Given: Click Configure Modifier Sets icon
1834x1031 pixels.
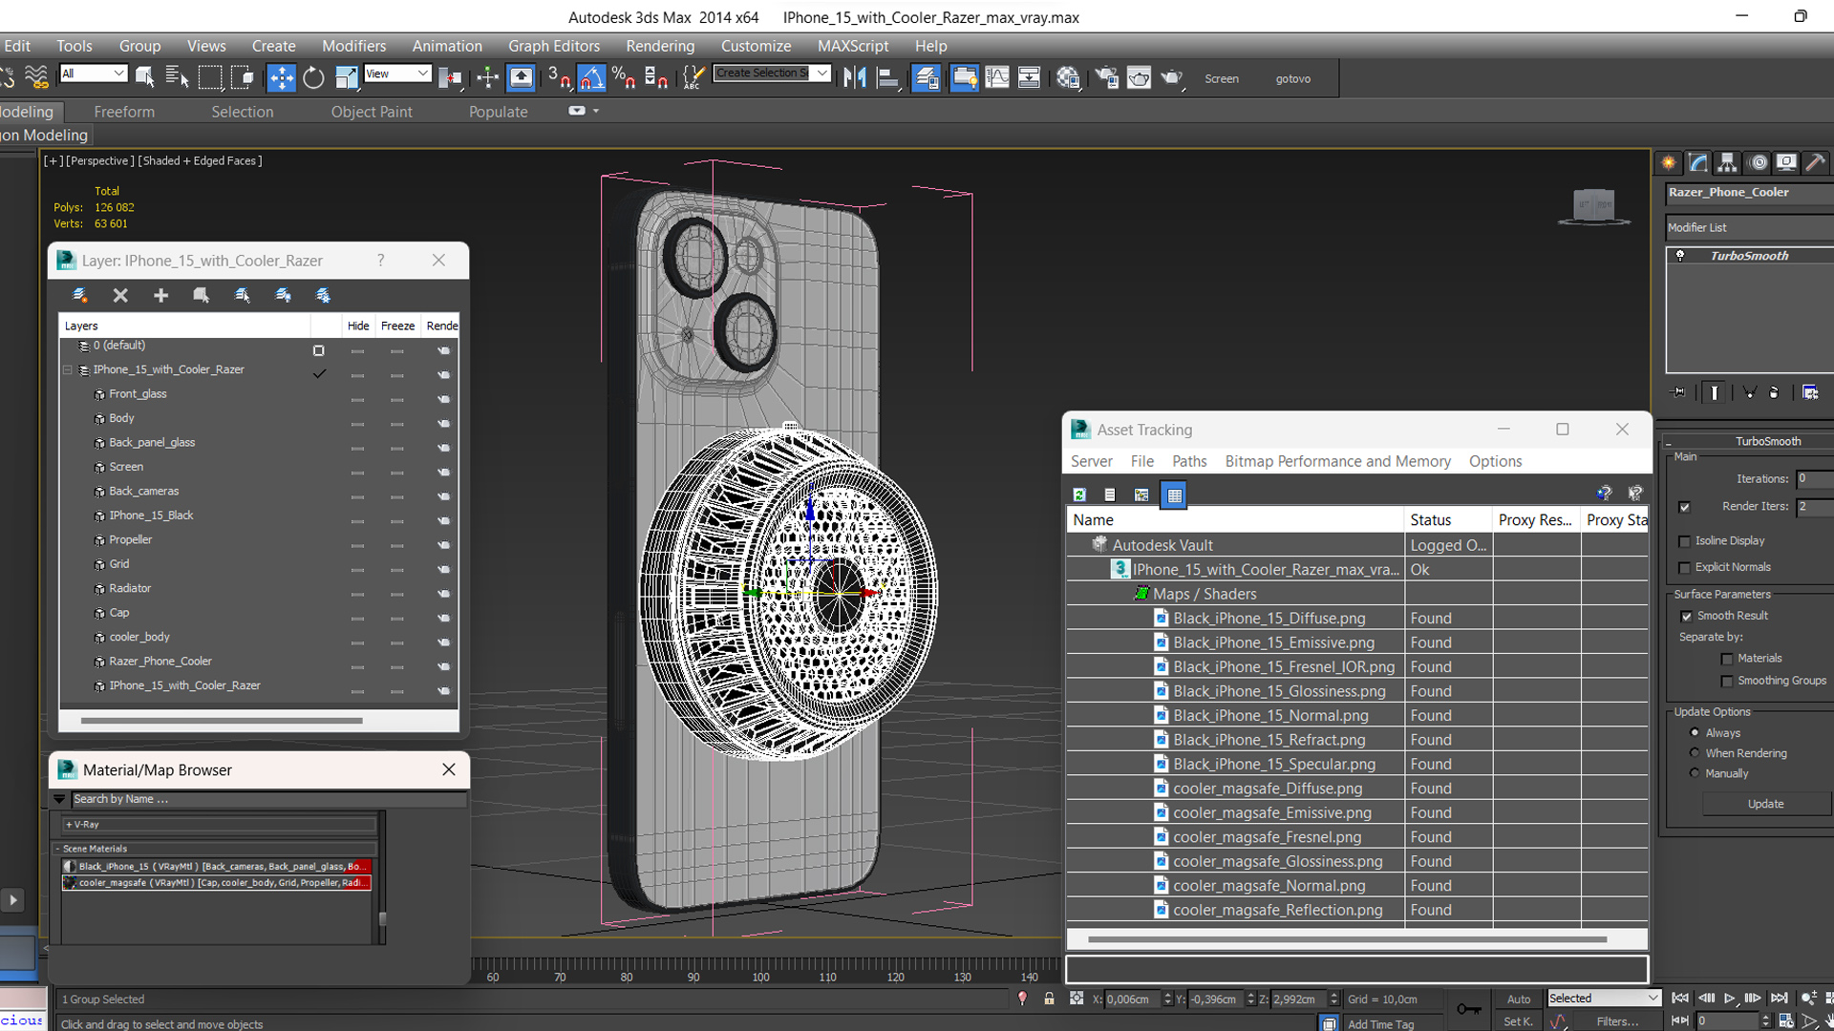Looking at the screenshot, I should click(1810, 392).
